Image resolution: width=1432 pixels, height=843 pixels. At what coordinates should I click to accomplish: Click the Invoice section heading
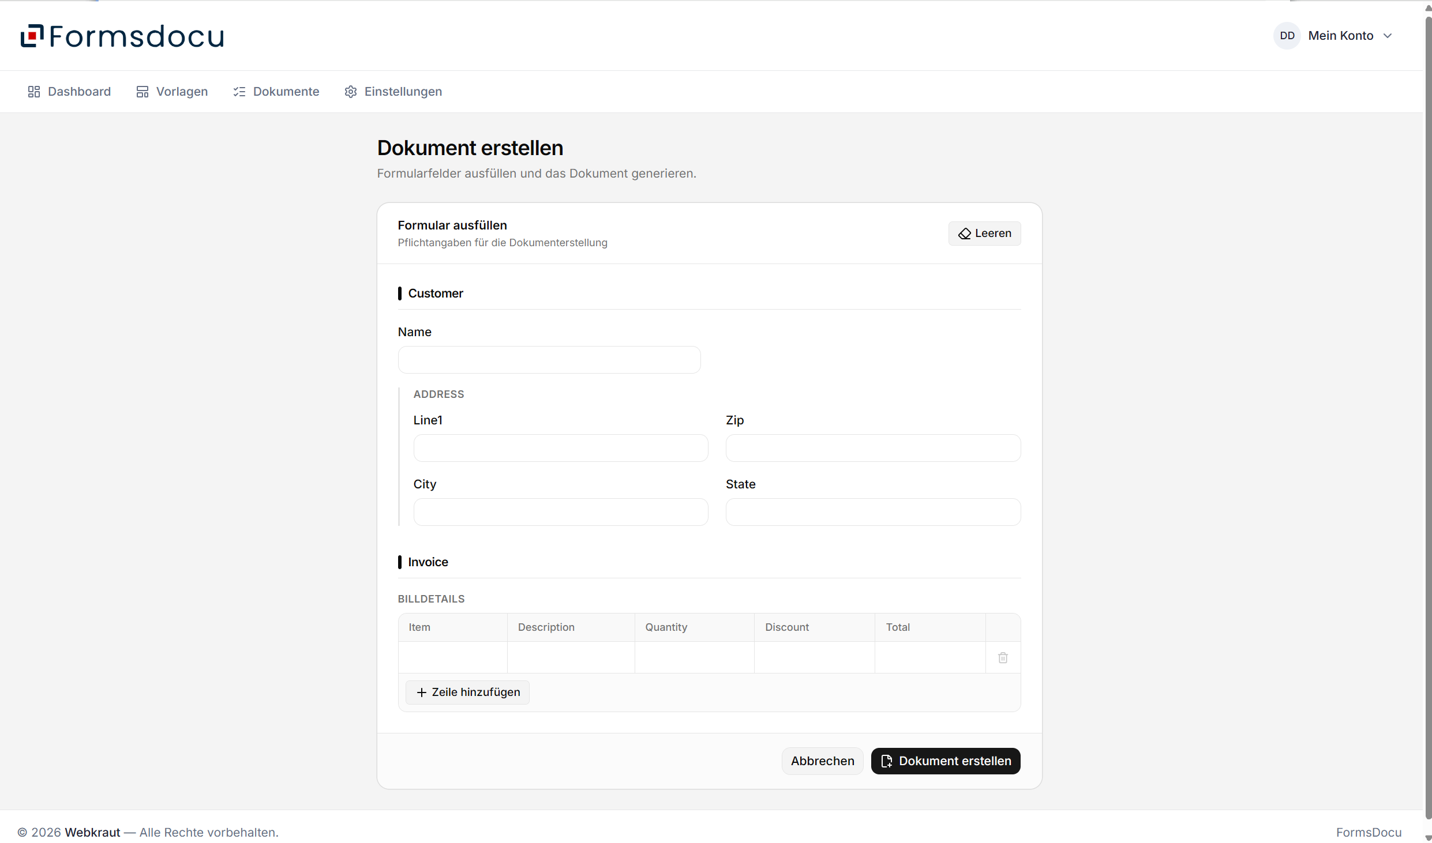[428, 562]
